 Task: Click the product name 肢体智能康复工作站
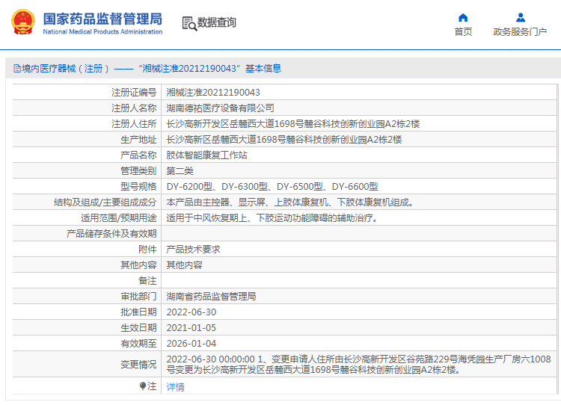pos(206,155)
